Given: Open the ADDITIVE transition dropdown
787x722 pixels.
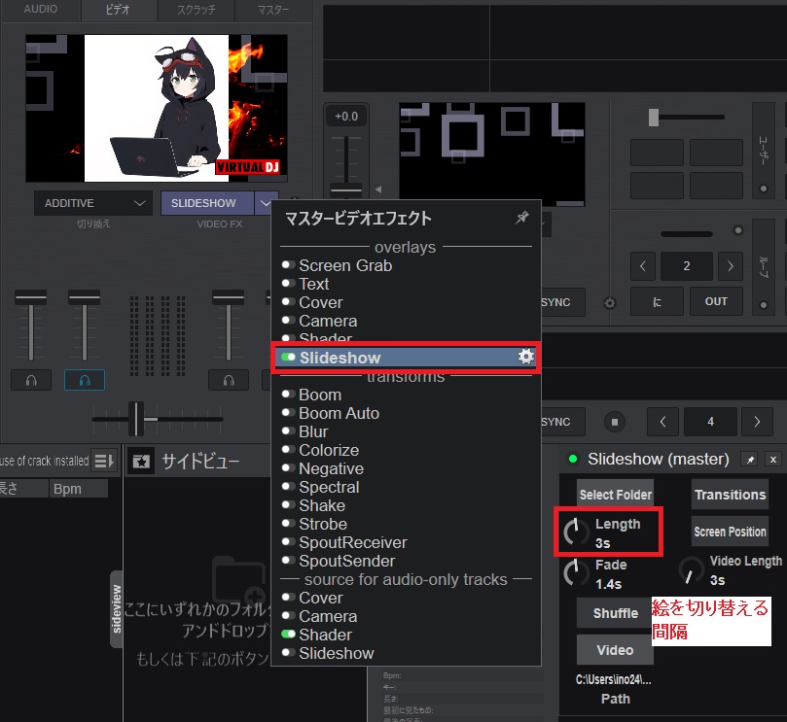Looking at the screenshot, I should 93,203.
